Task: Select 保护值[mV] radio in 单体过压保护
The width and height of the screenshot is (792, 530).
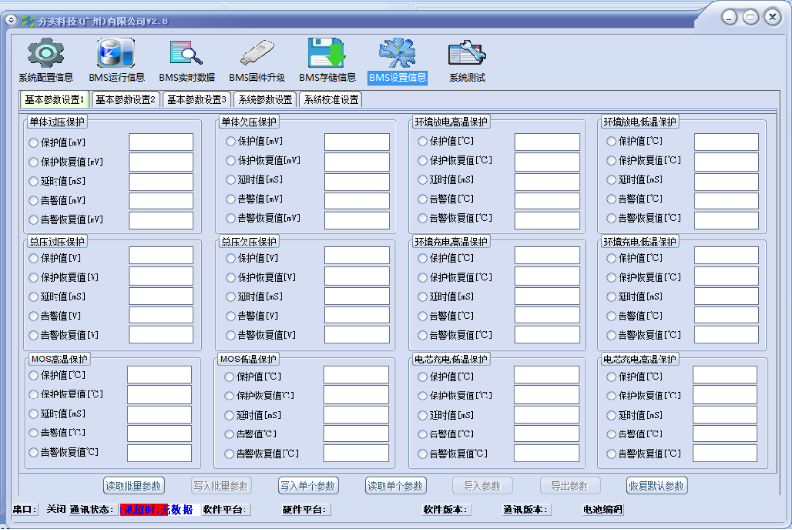Action: pos(34,142)
